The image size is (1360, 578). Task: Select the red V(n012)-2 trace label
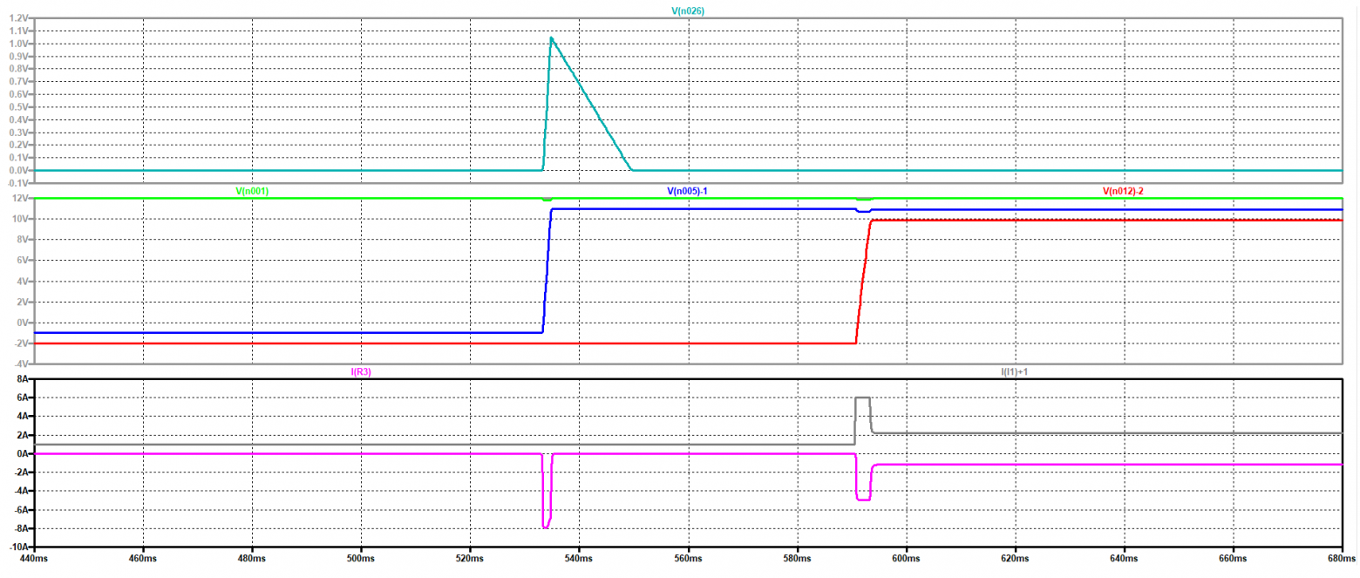(1123, 190)
